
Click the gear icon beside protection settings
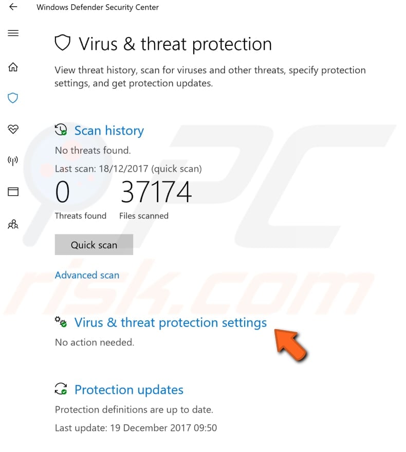(60, 321)
